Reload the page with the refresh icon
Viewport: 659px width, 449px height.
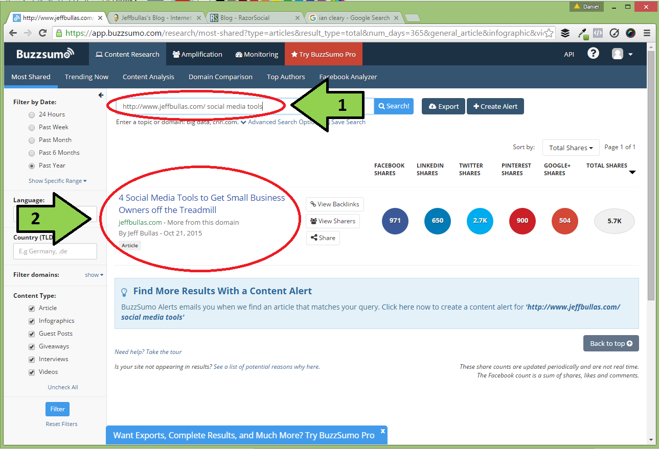tap(43, 33)
